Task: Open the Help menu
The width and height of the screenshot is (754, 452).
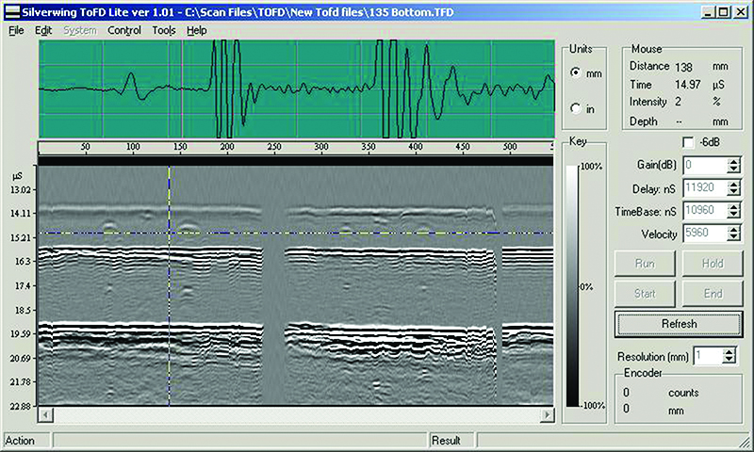Action: pos(196,30)
